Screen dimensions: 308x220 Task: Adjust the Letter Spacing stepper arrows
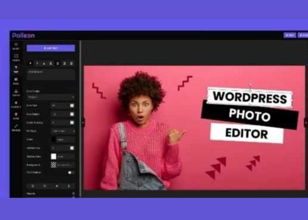(72, 123)
